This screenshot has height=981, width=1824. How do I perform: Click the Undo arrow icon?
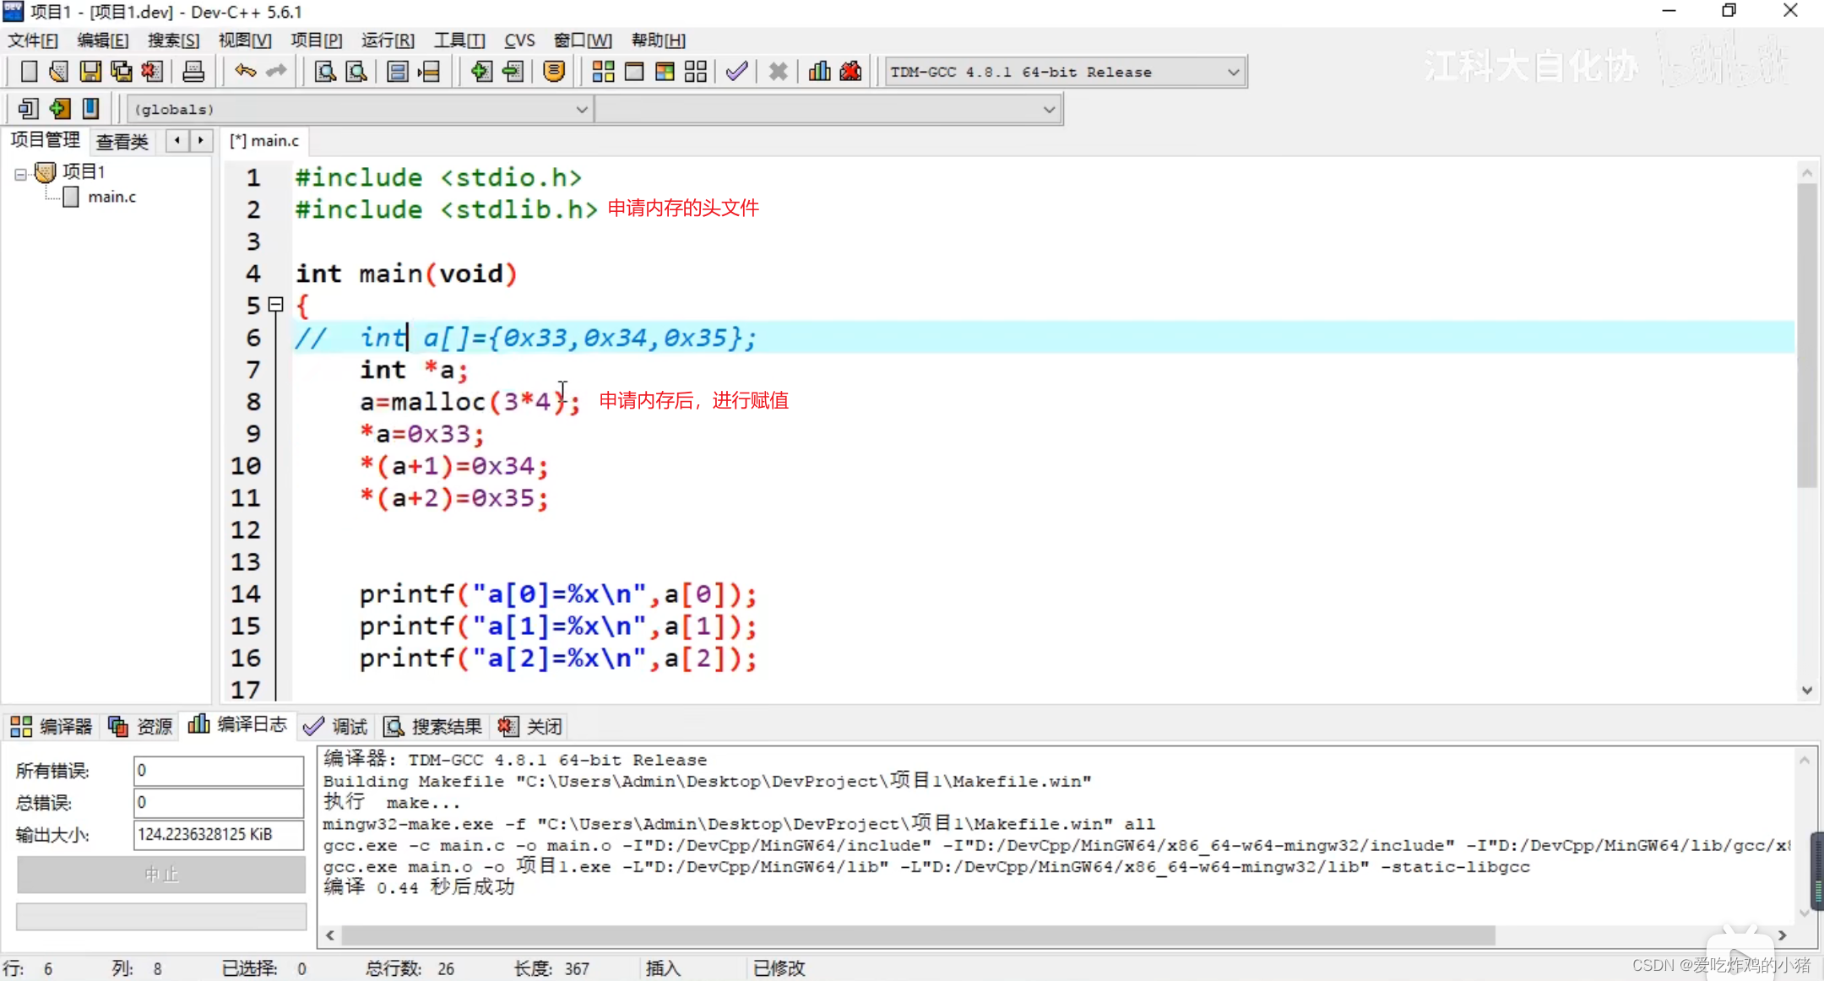pyautogui.click(x=245, y=72)
